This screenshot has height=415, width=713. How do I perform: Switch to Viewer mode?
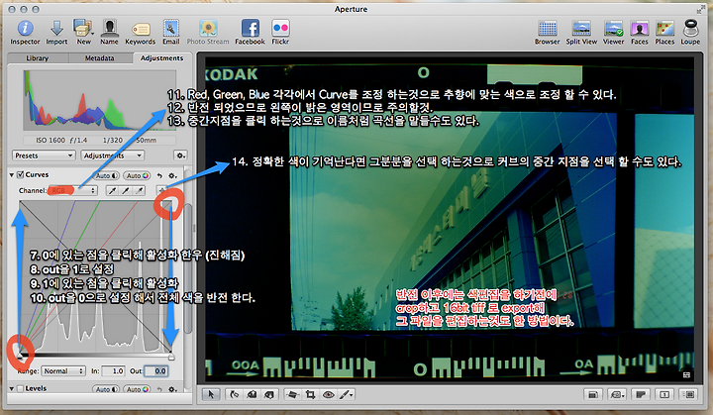coord(613,33)
